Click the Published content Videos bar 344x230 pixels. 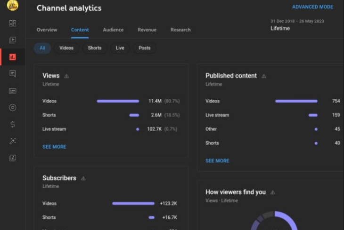[x=296, y=101]
